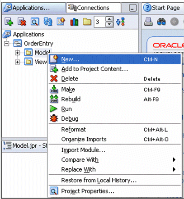Choose Debug from the context menu

coord(115,119)
